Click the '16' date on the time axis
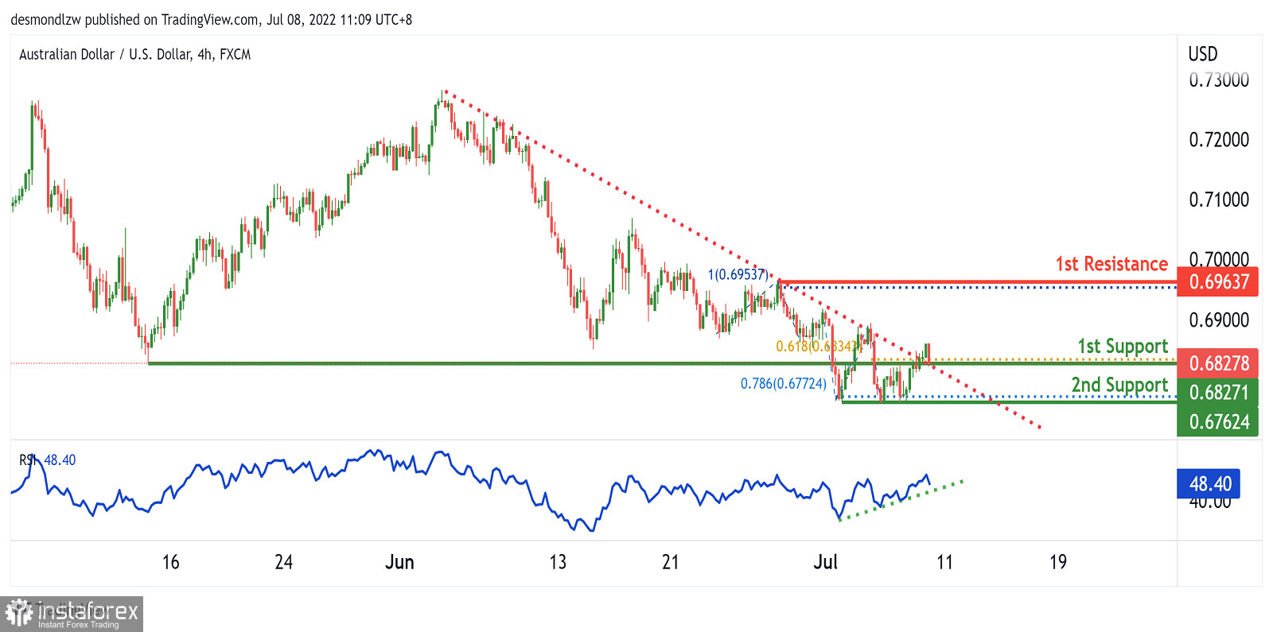Screen dimensions: 1273x632 click(170, 562)
